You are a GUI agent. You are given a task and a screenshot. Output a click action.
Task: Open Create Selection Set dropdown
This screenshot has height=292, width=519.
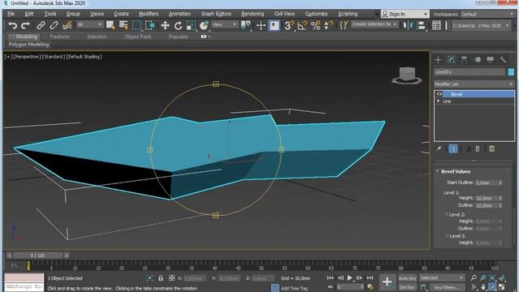tap(374, 24)
